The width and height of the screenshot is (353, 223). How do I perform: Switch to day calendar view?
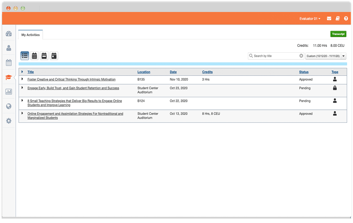[x=54, y=56]
